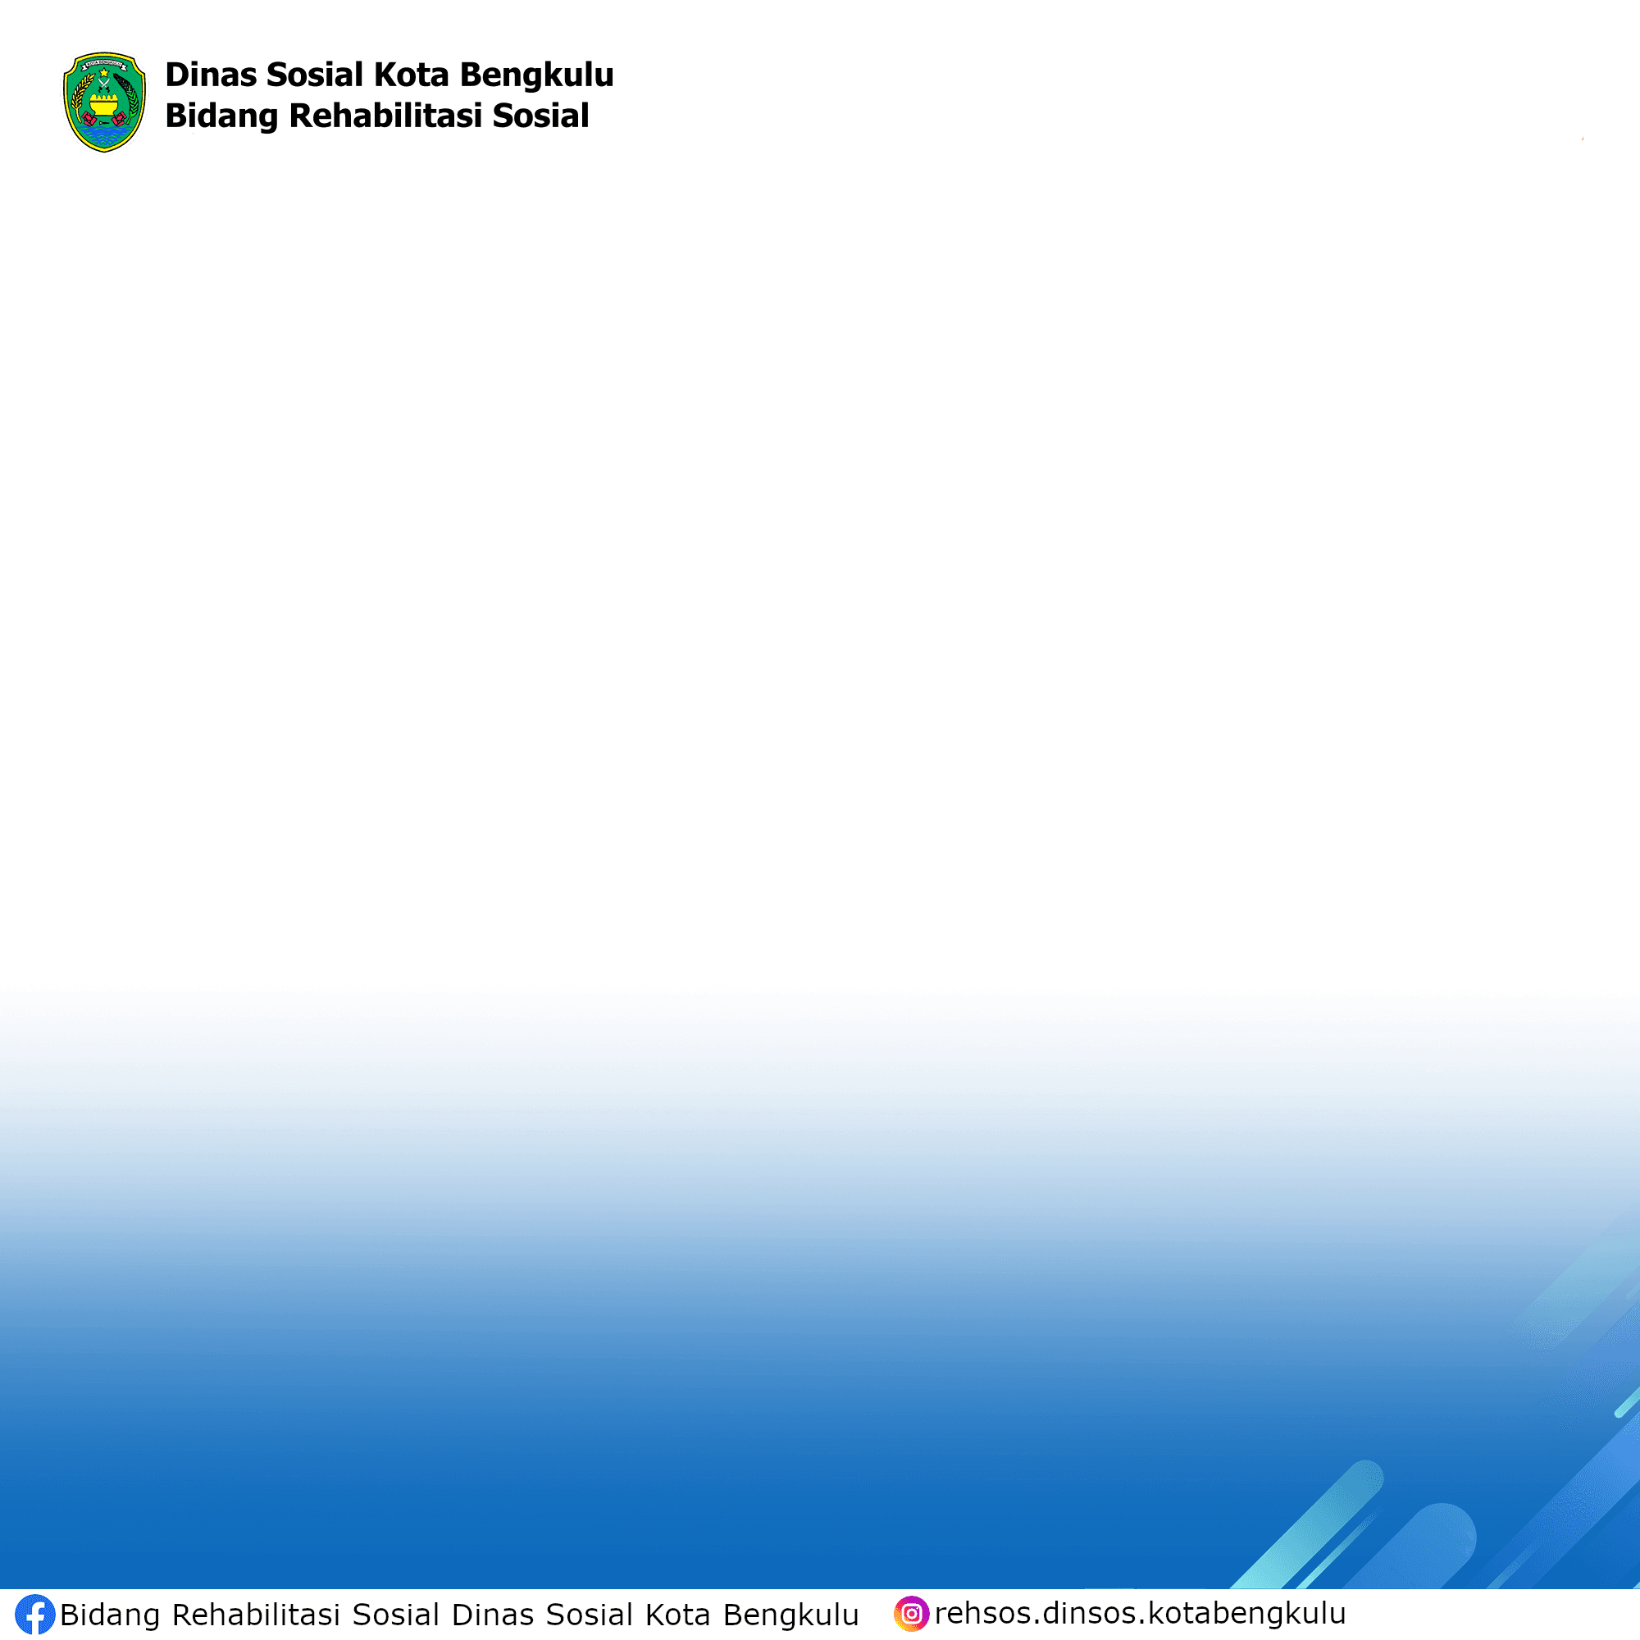Click the Instagram logo icon

[912, 1613]
